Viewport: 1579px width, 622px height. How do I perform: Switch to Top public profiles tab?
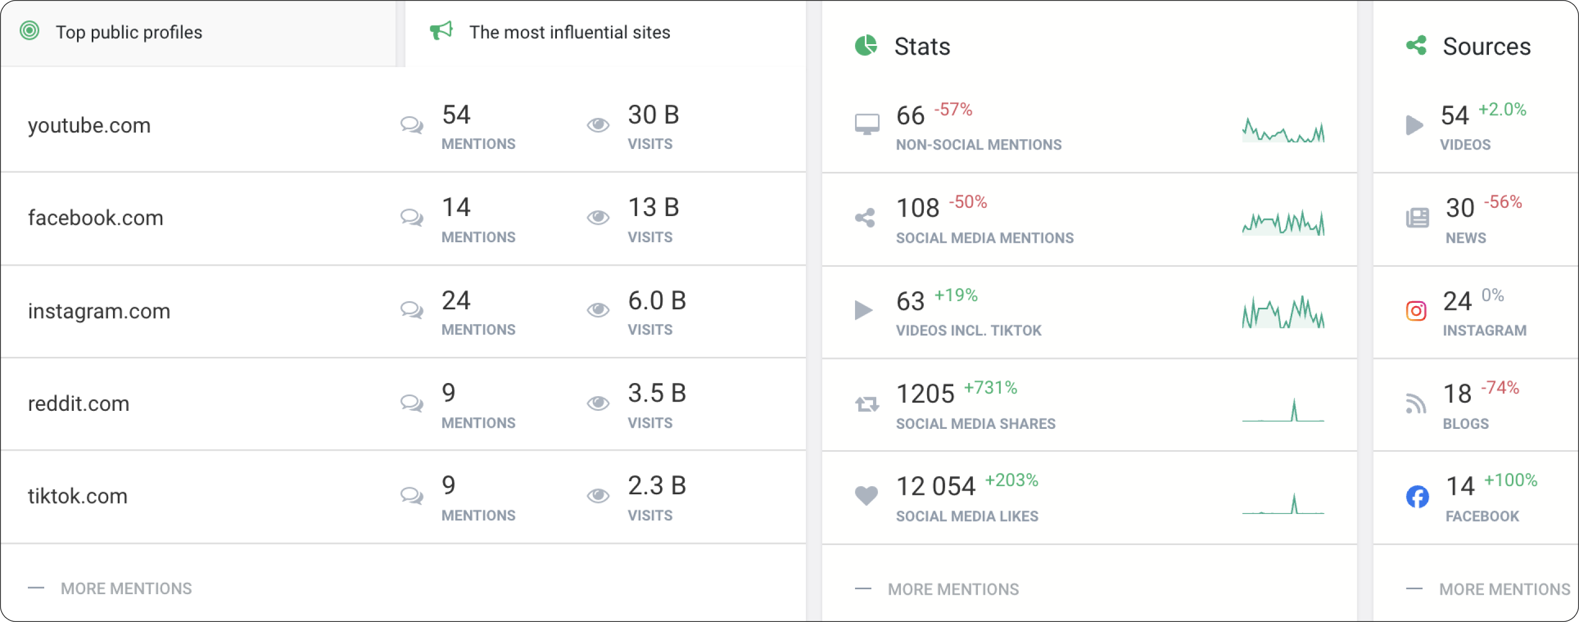tap(129, 32)
